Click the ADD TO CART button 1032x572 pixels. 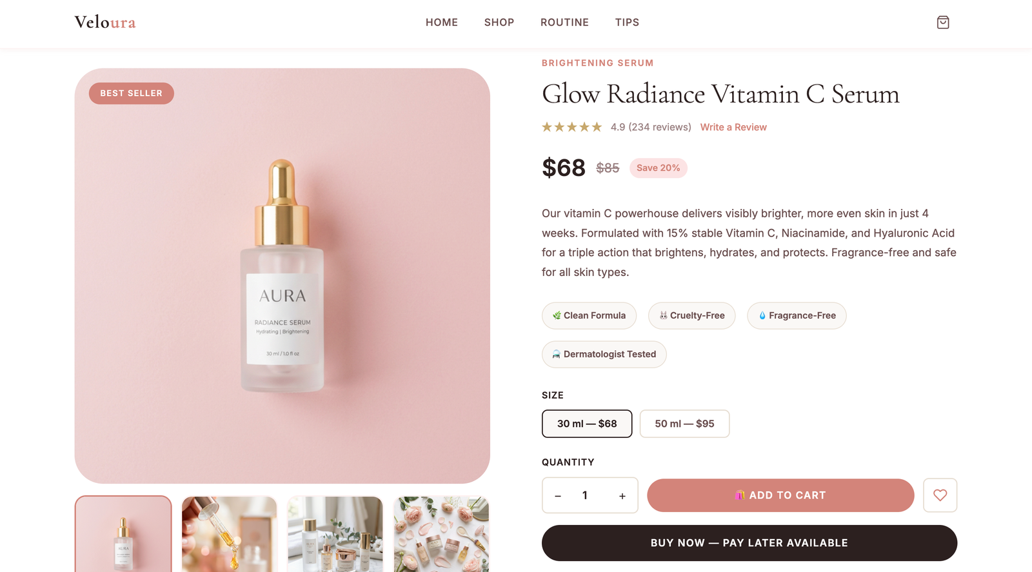[780, 495]
